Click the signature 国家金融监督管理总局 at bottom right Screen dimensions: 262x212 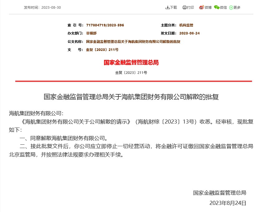click(x=220, y=193)
